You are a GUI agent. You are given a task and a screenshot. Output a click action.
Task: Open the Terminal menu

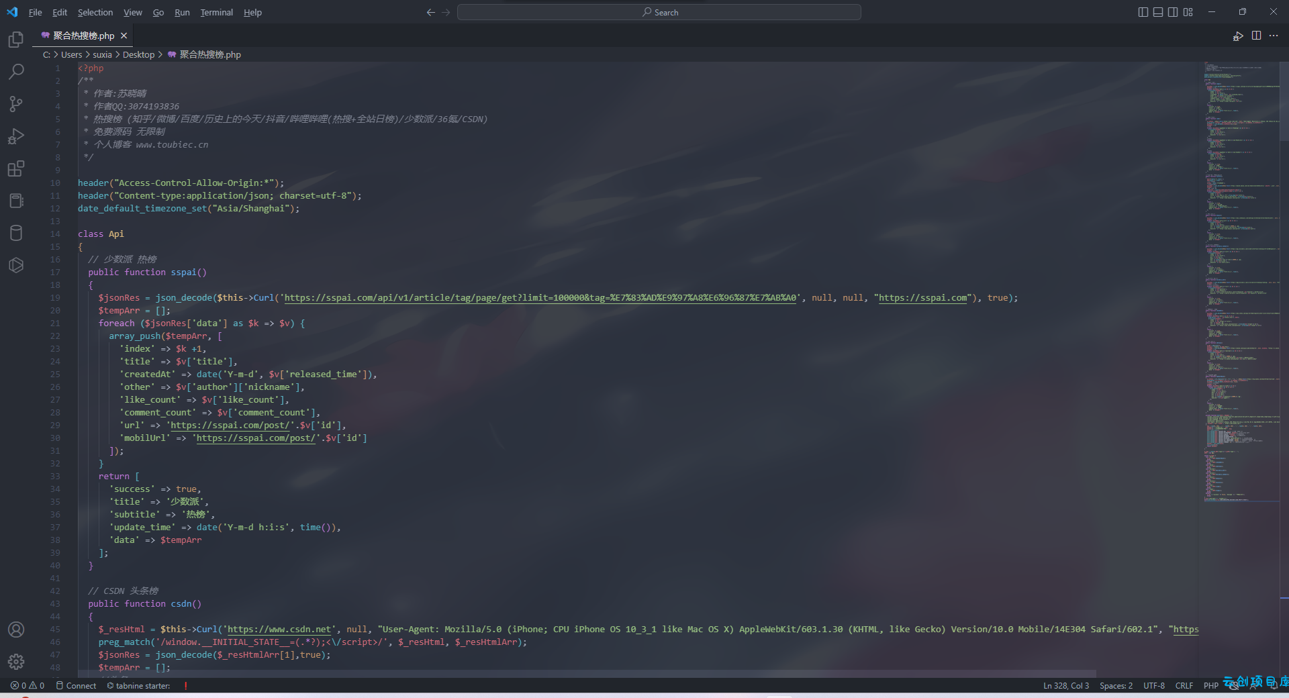(x=216, y=12)
